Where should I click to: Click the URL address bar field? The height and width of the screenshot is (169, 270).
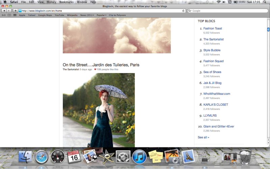(x=102, y=11)
